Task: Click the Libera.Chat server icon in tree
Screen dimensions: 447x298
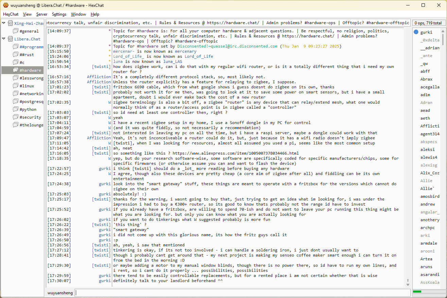Action: click(11, 39)
